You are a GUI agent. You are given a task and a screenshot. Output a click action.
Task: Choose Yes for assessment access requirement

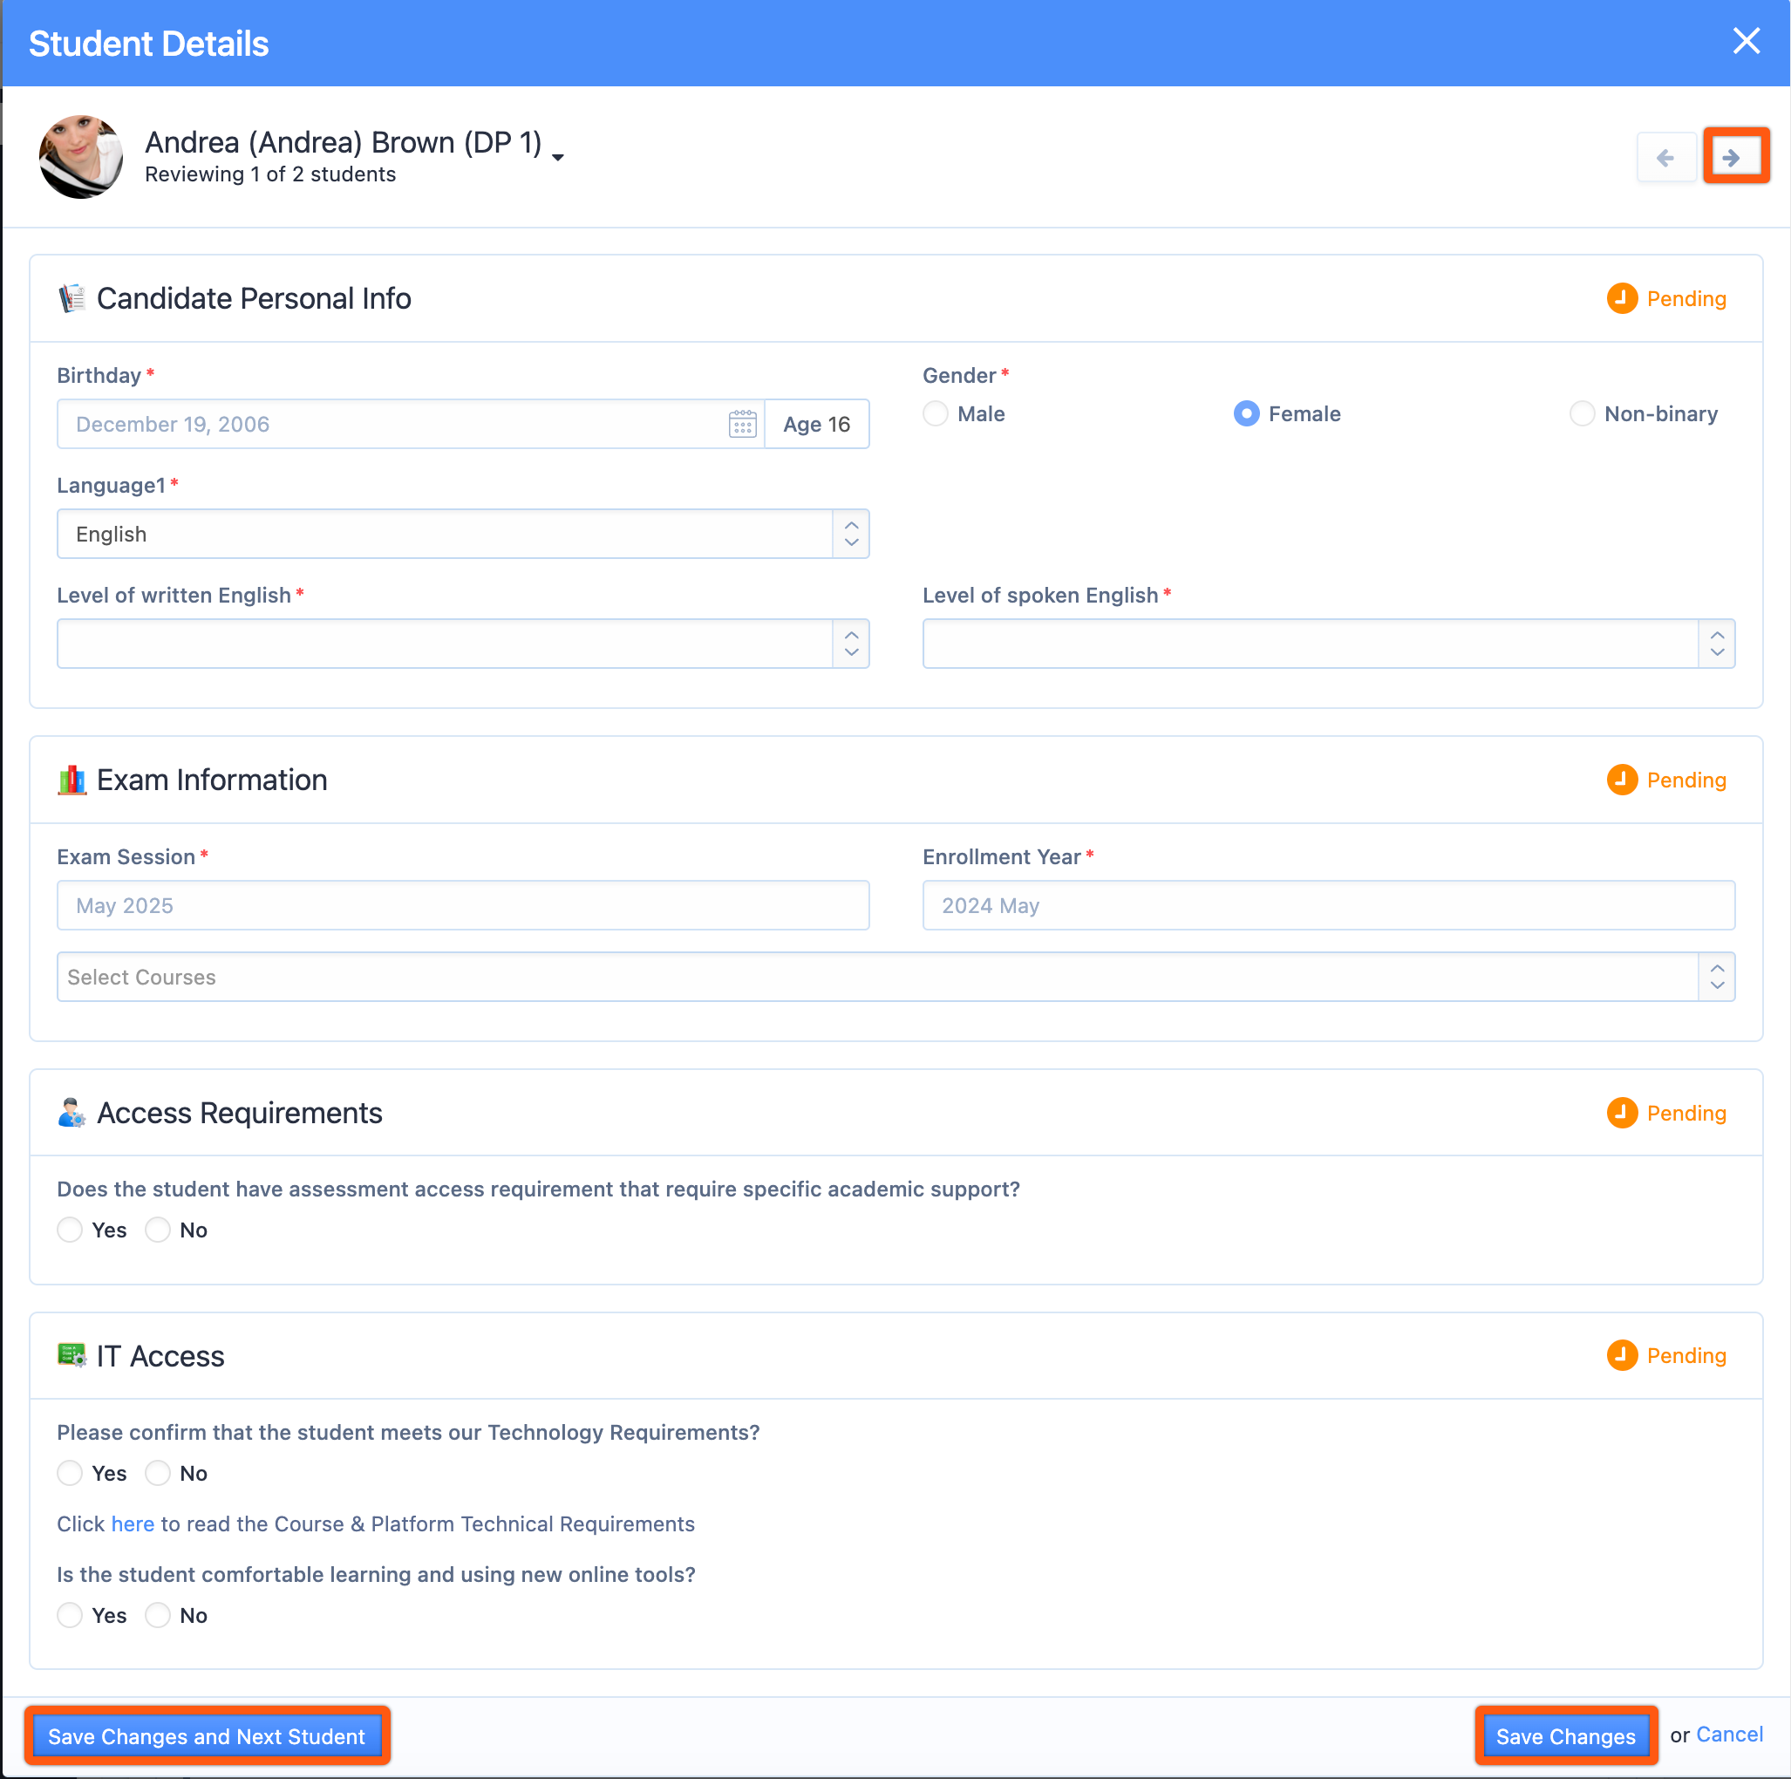point(71,1230)
